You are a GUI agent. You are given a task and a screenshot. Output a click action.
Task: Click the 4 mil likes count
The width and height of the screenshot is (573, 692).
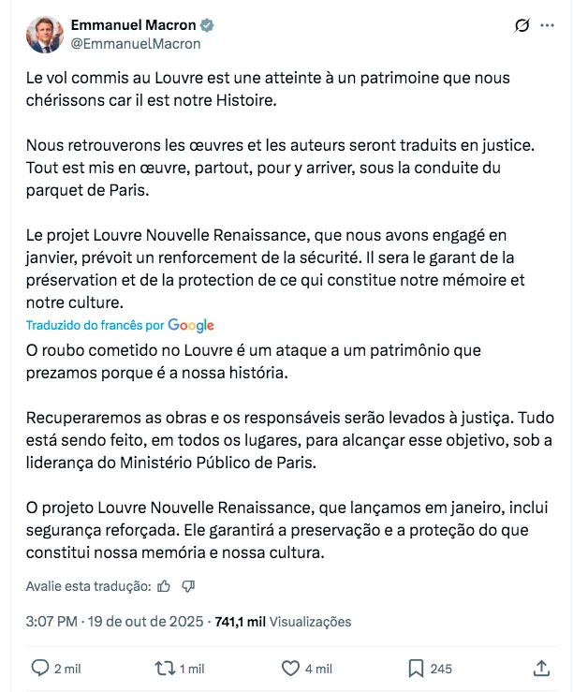point(318,669)
